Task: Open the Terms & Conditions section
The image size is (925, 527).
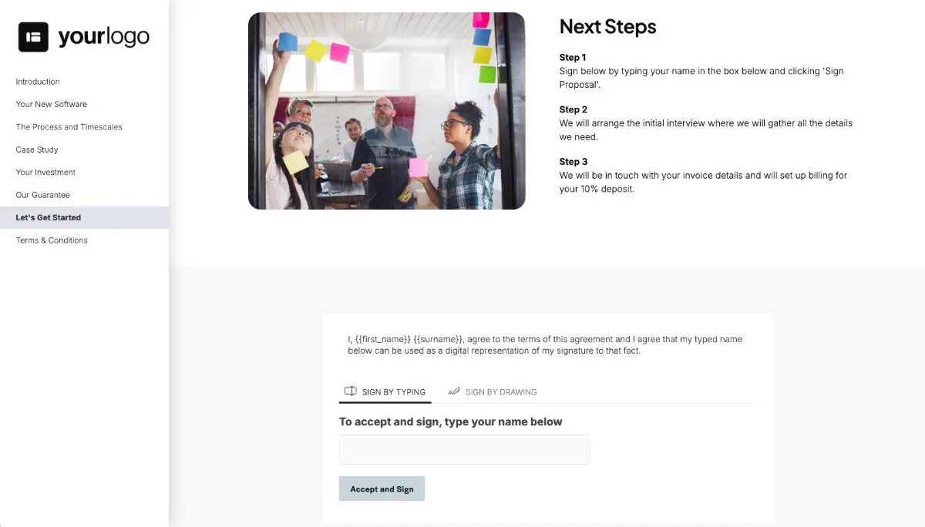Action: (x=51, y=240)
